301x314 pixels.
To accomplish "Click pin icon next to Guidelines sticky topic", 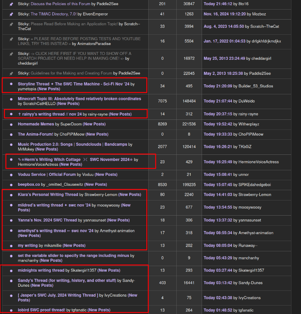I will 11,73.
